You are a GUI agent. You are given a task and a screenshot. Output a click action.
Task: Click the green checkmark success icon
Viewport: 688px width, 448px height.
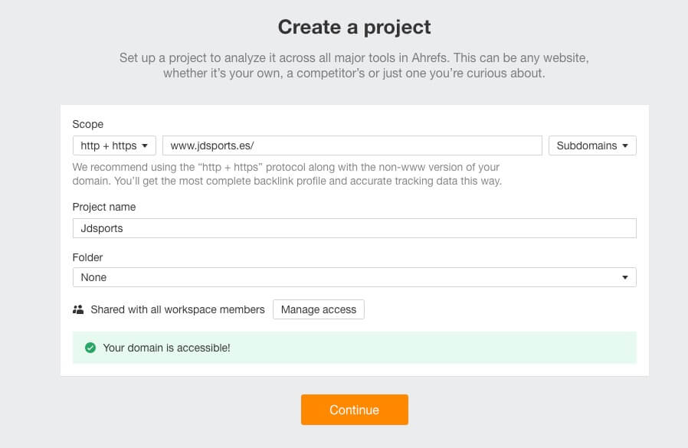[x=90, y=348]
